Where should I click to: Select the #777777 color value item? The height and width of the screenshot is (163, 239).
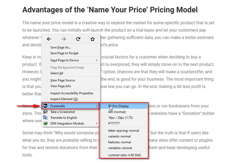[124, 124]
